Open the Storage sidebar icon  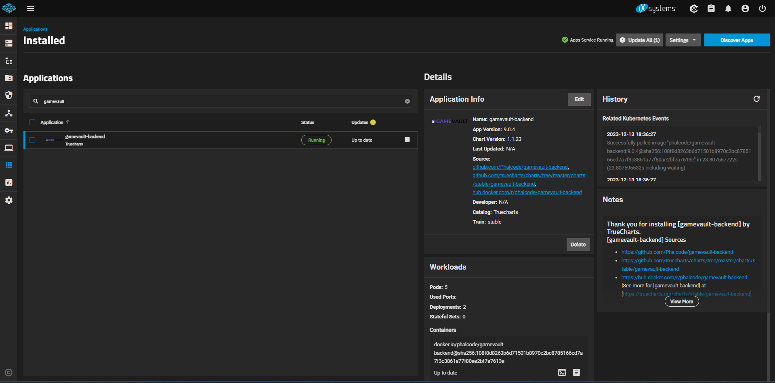(x=8, y=43)
